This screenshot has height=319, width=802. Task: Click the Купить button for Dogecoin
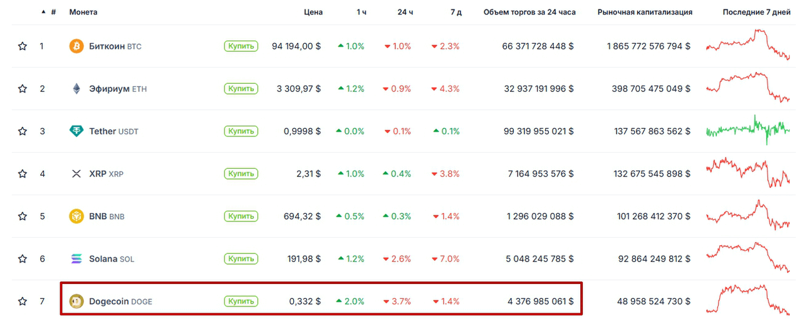point(241,301)
